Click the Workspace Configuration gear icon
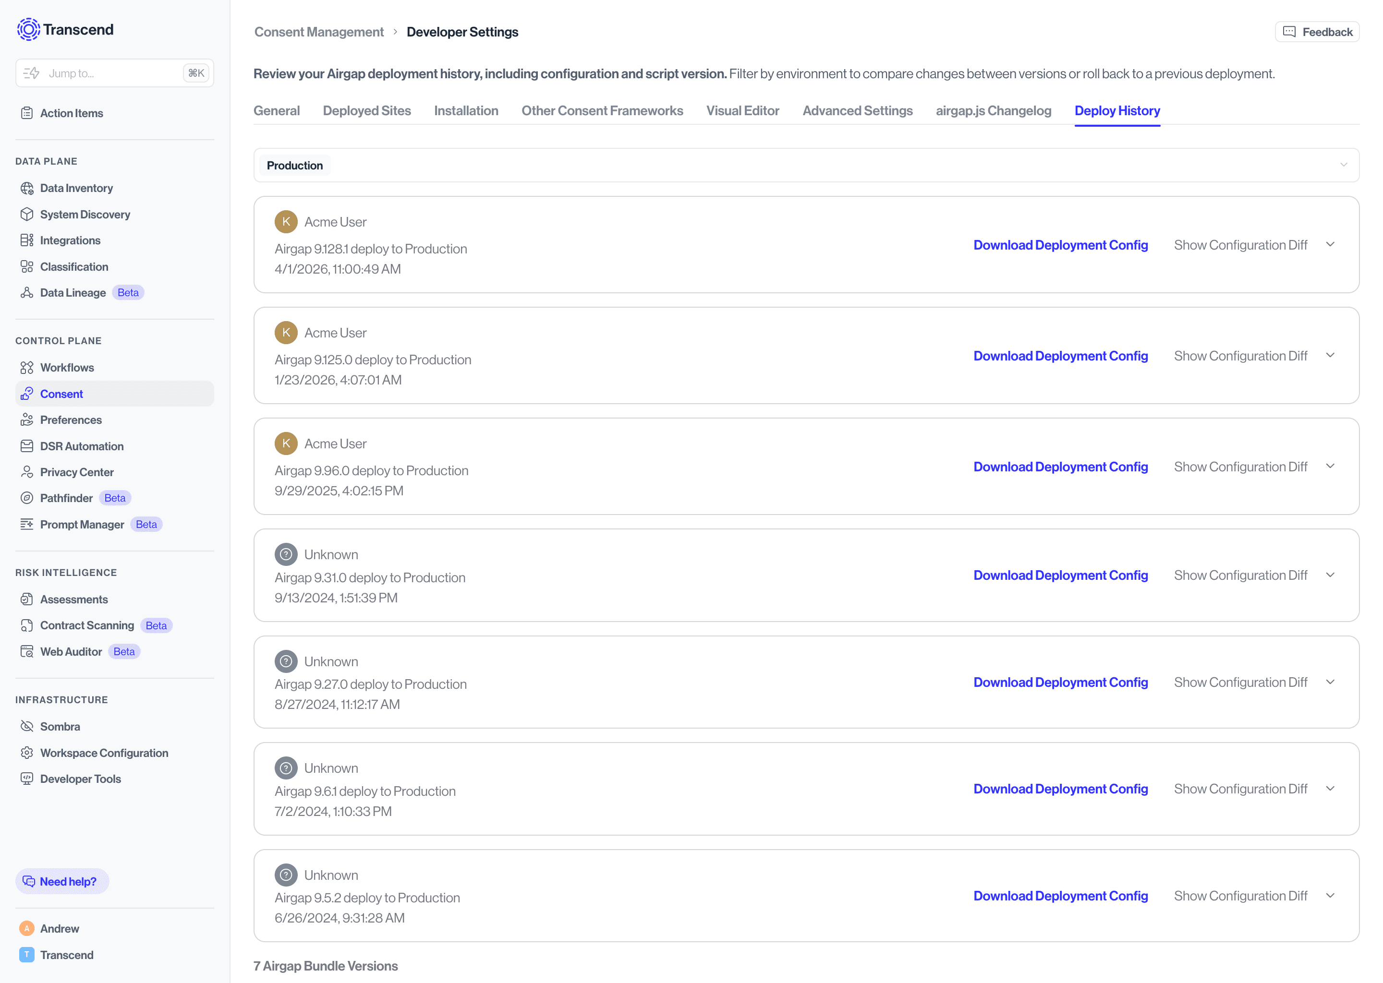 coord(26,753)
